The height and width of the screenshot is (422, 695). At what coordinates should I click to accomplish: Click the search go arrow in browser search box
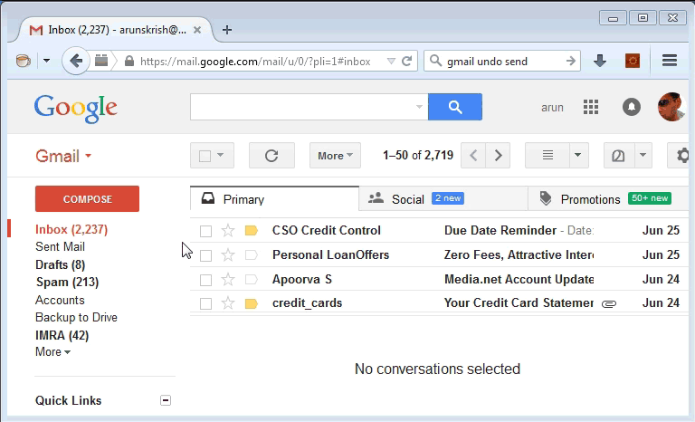click(x=571, y=61)
